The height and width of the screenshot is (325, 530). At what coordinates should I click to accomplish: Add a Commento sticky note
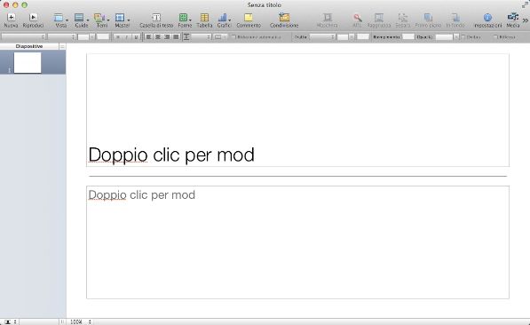click(x=249, y=20)
